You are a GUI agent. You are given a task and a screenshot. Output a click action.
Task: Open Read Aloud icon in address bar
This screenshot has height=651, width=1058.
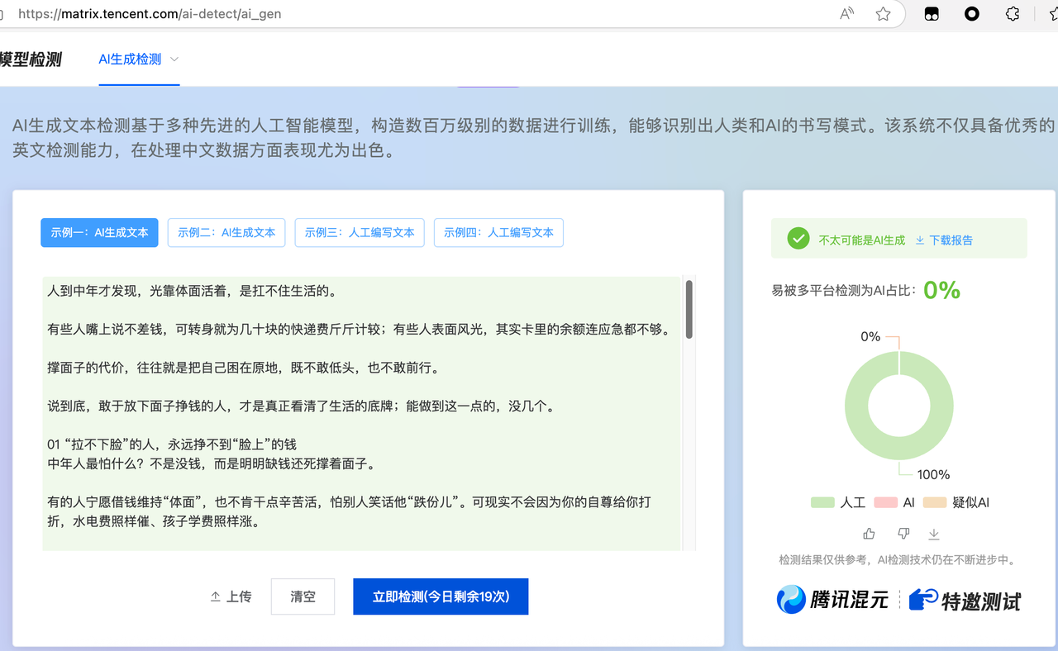[846, 13]
